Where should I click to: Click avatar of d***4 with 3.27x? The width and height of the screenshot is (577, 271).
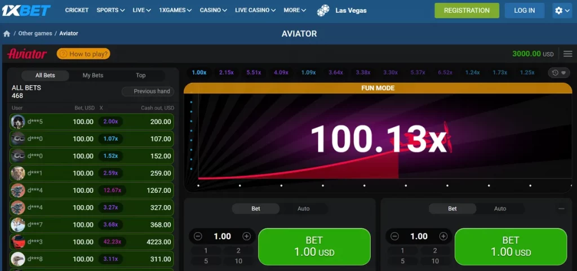pyautogui.click(x=17, y=207)
